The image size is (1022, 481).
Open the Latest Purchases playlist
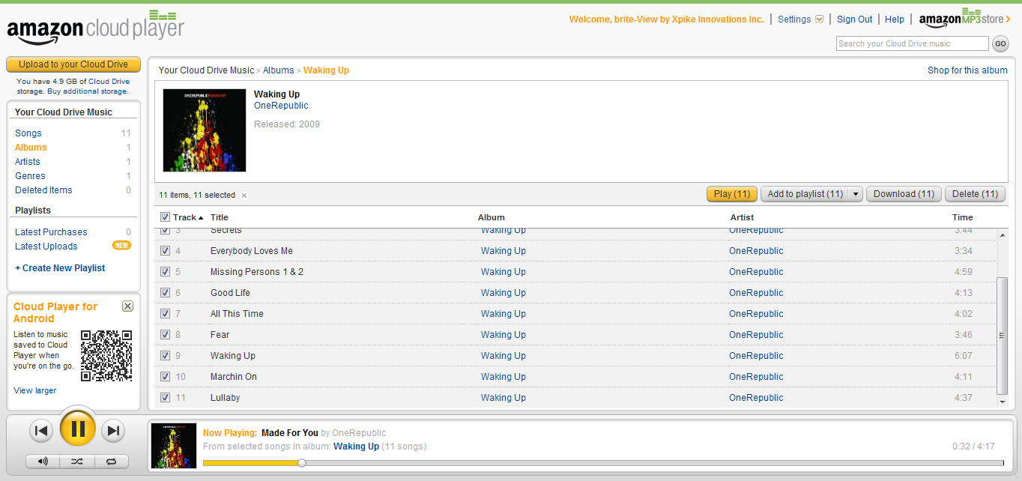(51, 232)
